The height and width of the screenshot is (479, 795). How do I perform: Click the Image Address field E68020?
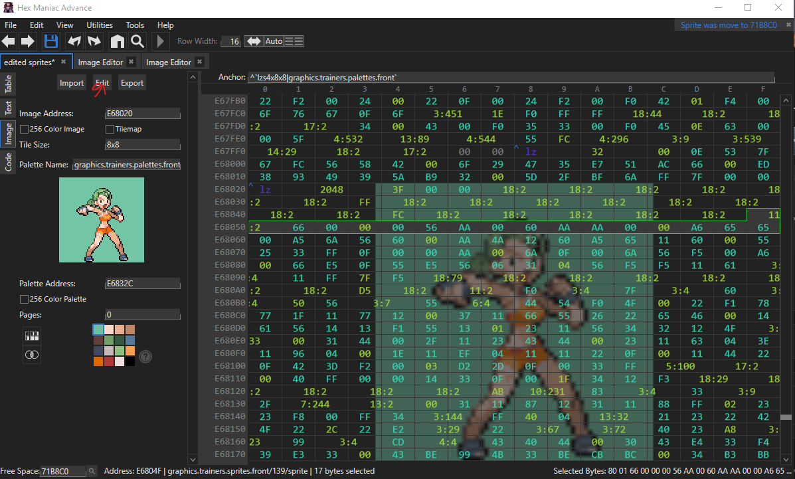click(x=143, y=113)
